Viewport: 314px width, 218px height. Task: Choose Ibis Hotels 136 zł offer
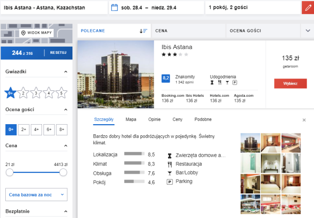click(195, 98)
